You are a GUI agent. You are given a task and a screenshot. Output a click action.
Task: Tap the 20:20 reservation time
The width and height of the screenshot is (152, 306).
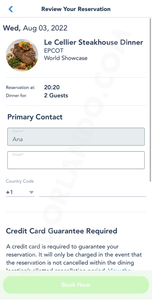52,87
